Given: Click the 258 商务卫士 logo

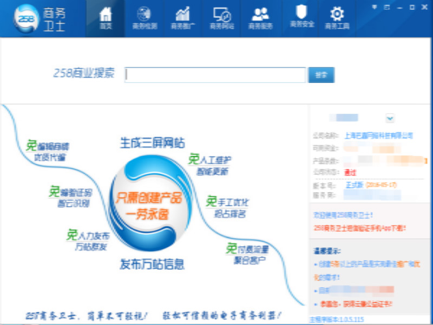Looking at the screenshot, I should pos(40,19).
